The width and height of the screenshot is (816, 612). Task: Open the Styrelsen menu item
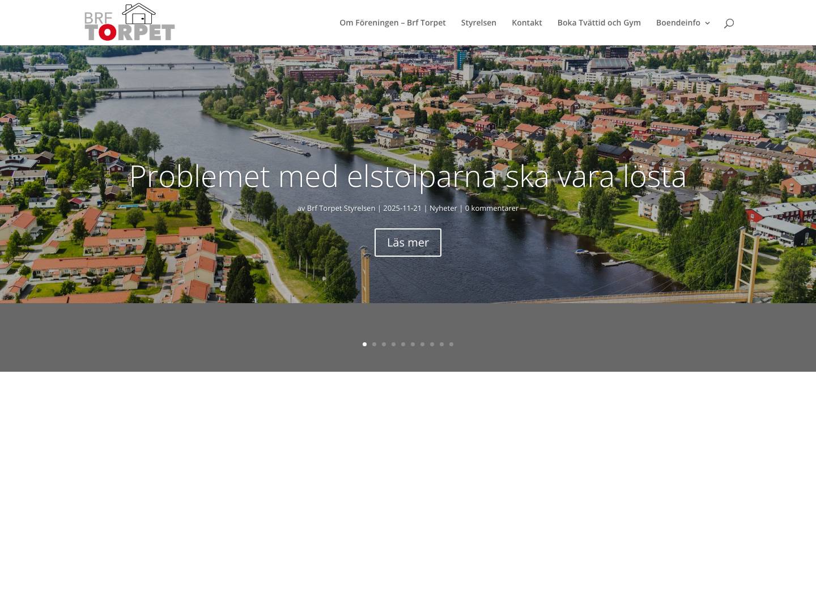coord(478,23)
